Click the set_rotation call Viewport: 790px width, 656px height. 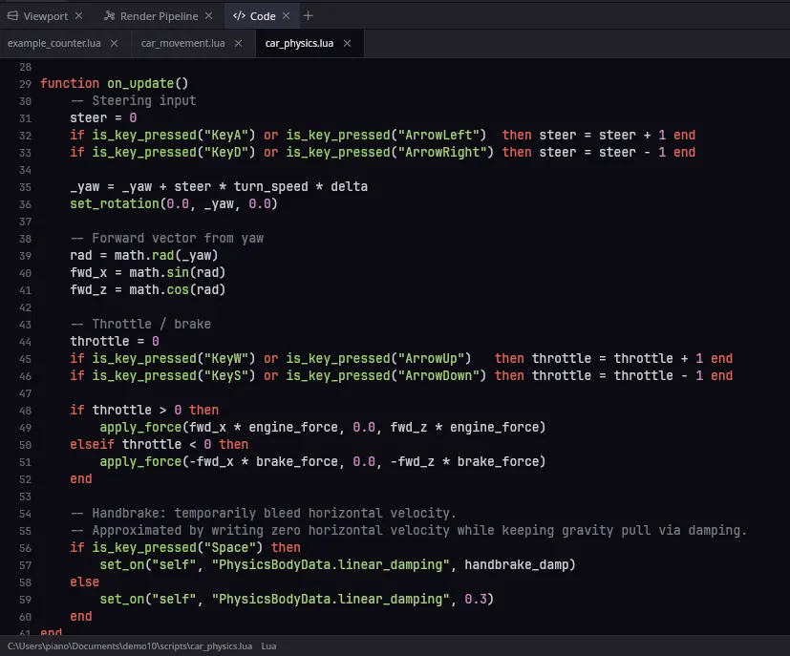click(174, 204)
